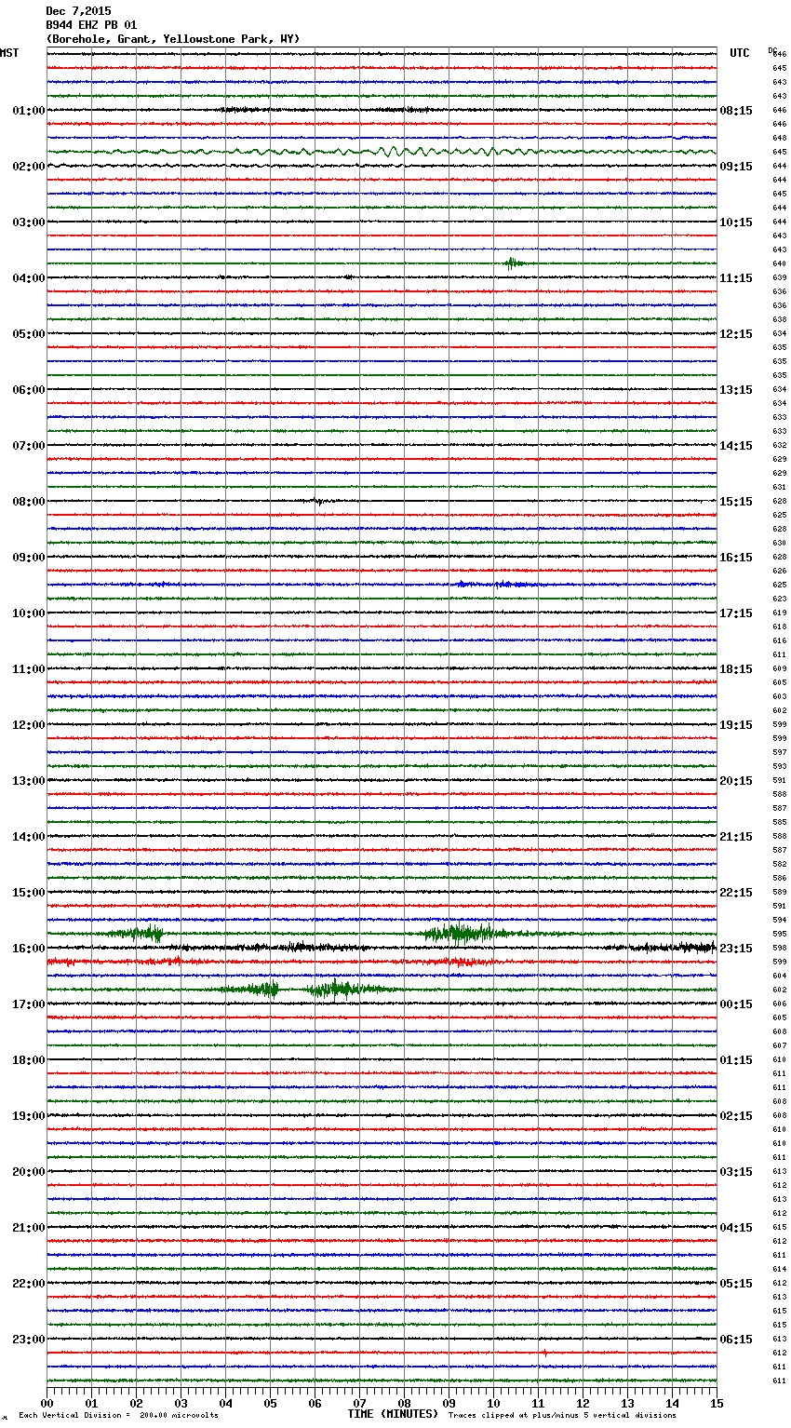Click the "12:00" MST hour label

pos(28,725)
